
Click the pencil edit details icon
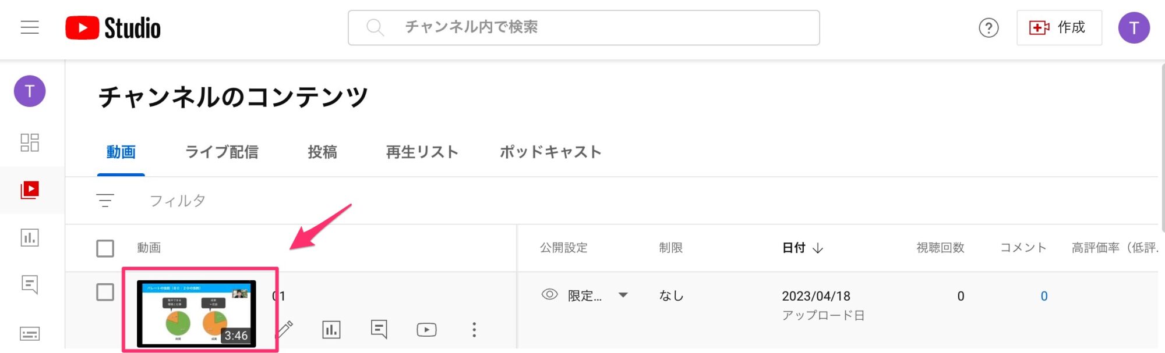tap(284, 330)
